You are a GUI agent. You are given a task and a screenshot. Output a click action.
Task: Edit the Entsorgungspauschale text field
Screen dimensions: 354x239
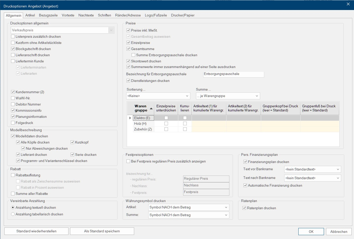233,74
